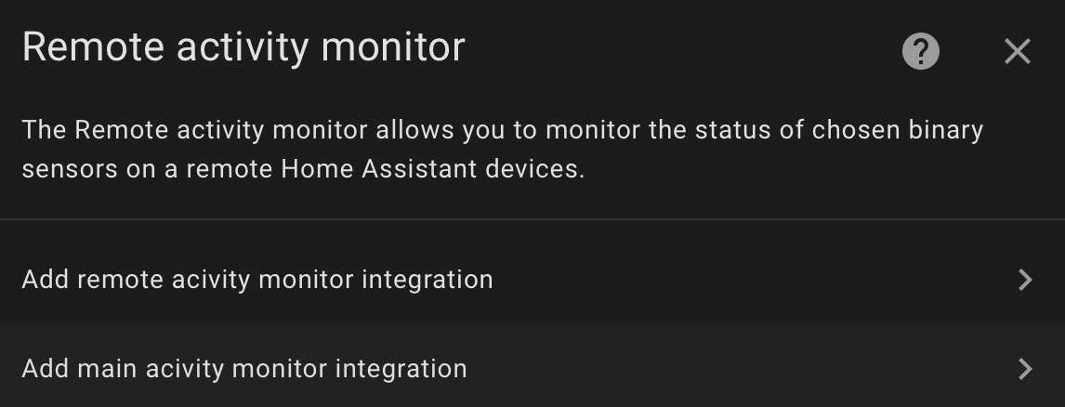Expand chevron beside remote acivity monitor option

coord(1026,280)
